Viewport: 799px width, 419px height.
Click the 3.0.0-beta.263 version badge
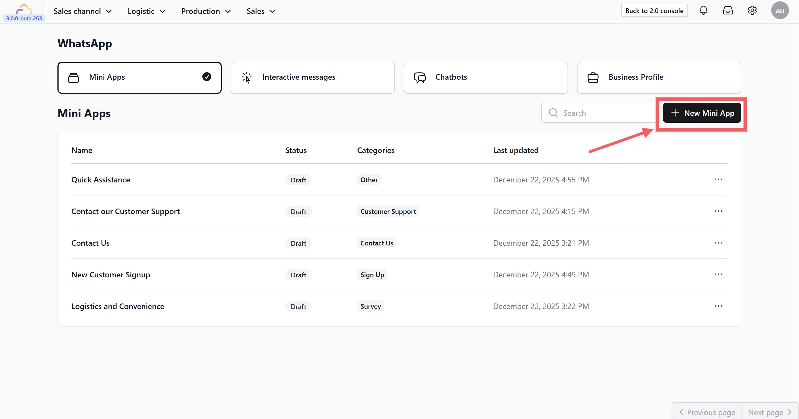24,18
